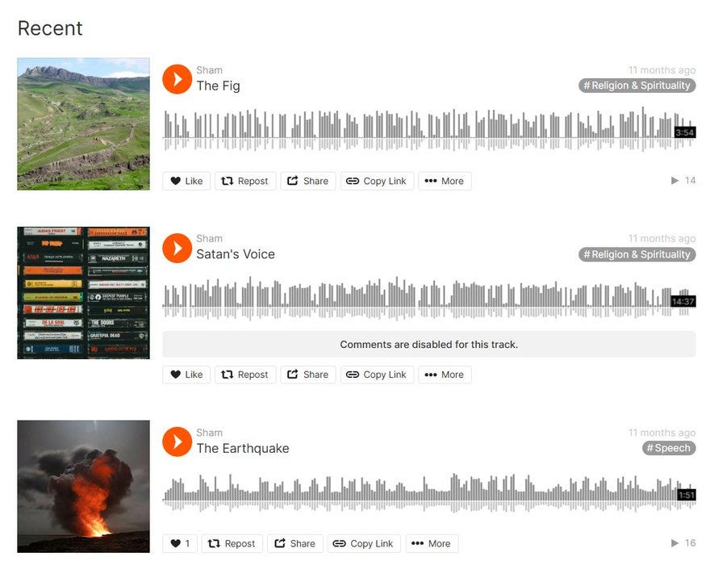Share The Earthquake track
This screenshot has height=586, width=710.
294,543
